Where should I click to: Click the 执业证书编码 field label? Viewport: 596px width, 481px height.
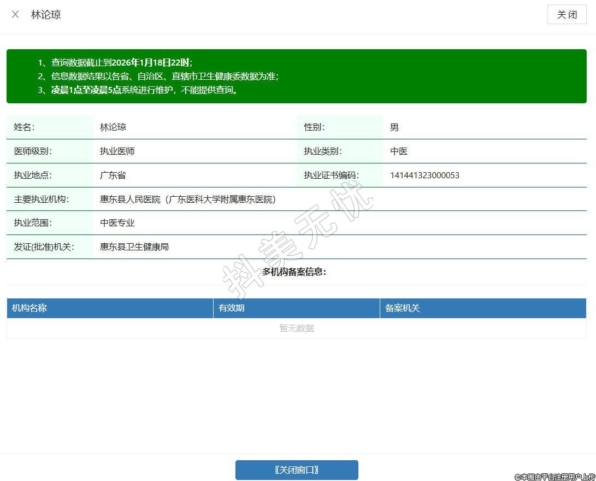[331, 175]
